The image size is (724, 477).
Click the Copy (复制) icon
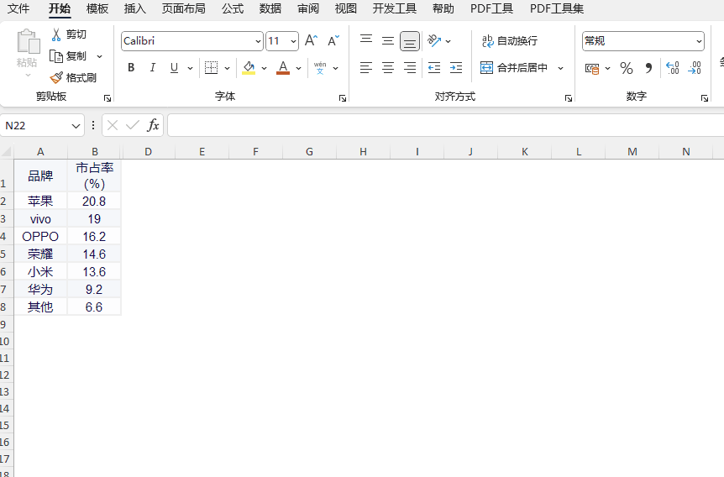56,56
